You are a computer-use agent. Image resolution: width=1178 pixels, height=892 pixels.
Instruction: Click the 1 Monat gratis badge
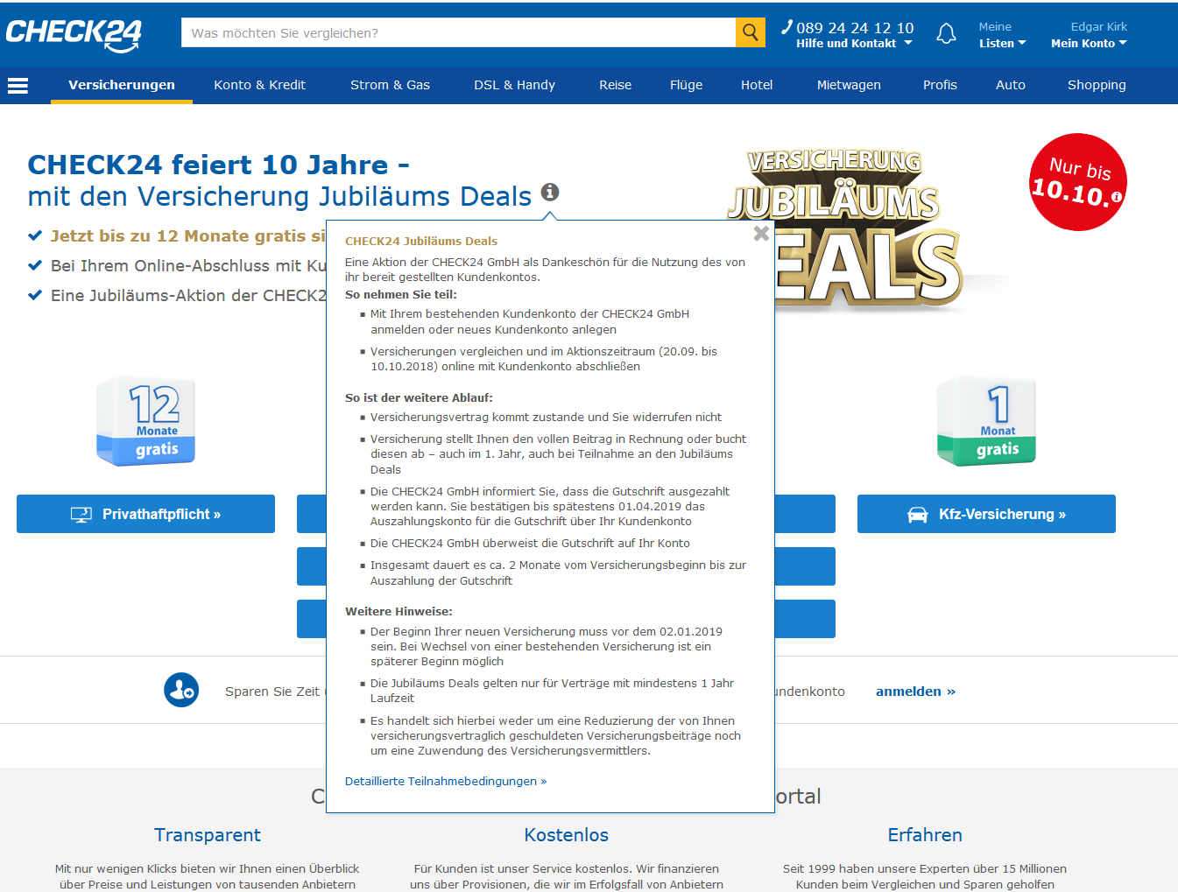pyautogui.click(x=986, y=421)
